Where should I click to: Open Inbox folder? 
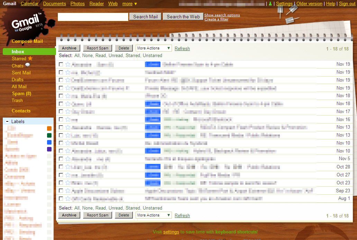[18, 52]
